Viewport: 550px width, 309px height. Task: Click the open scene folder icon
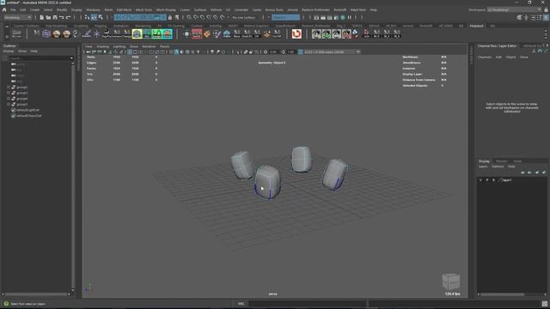tap(48, 17)
